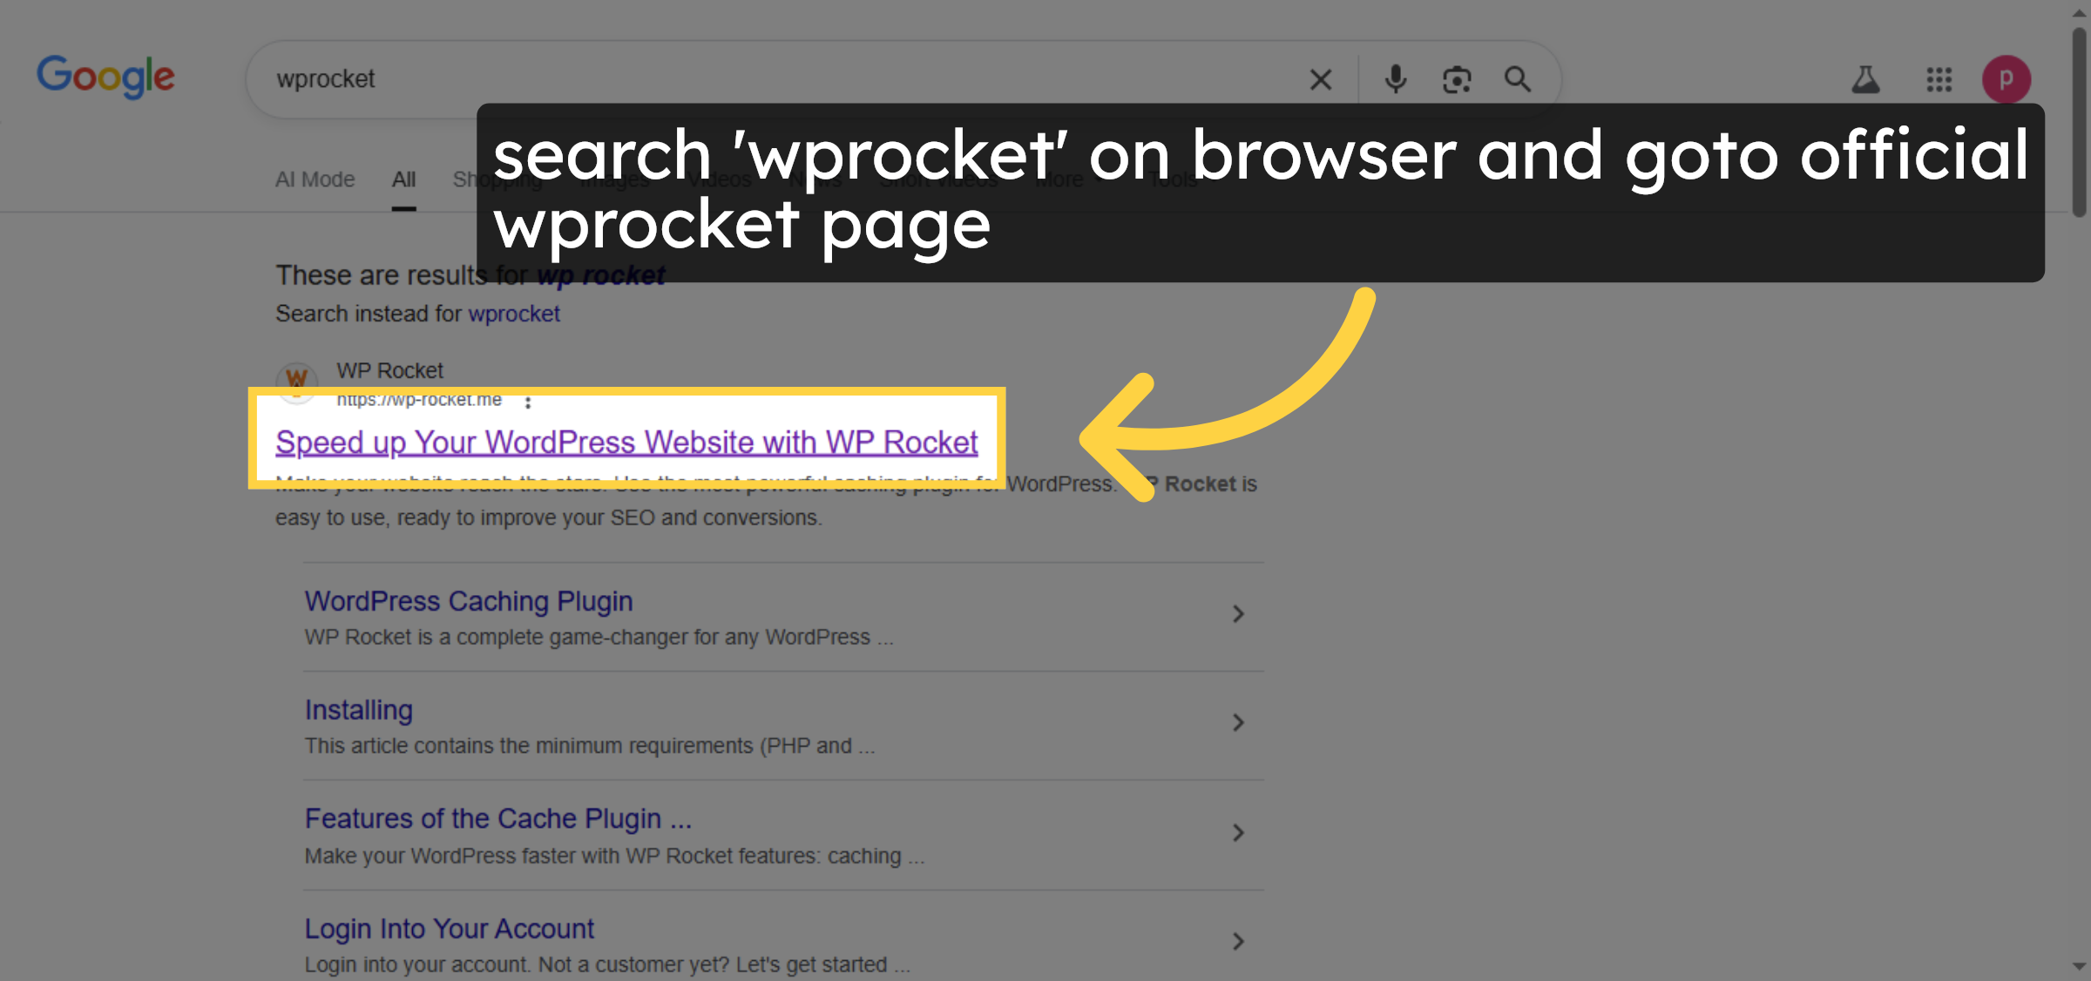Viewport: 2091px width, 981px height.
Task: Open the Shopping results tab
Action: pos(498,179)
